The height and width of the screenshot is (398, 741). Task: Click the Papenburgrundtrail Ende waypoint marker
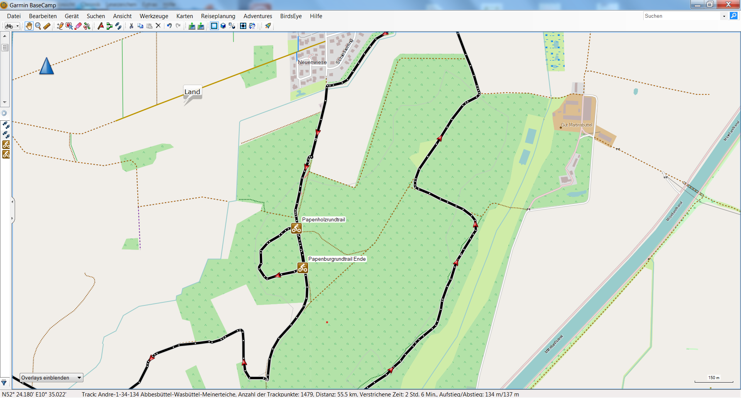click(x=303, y=268)
